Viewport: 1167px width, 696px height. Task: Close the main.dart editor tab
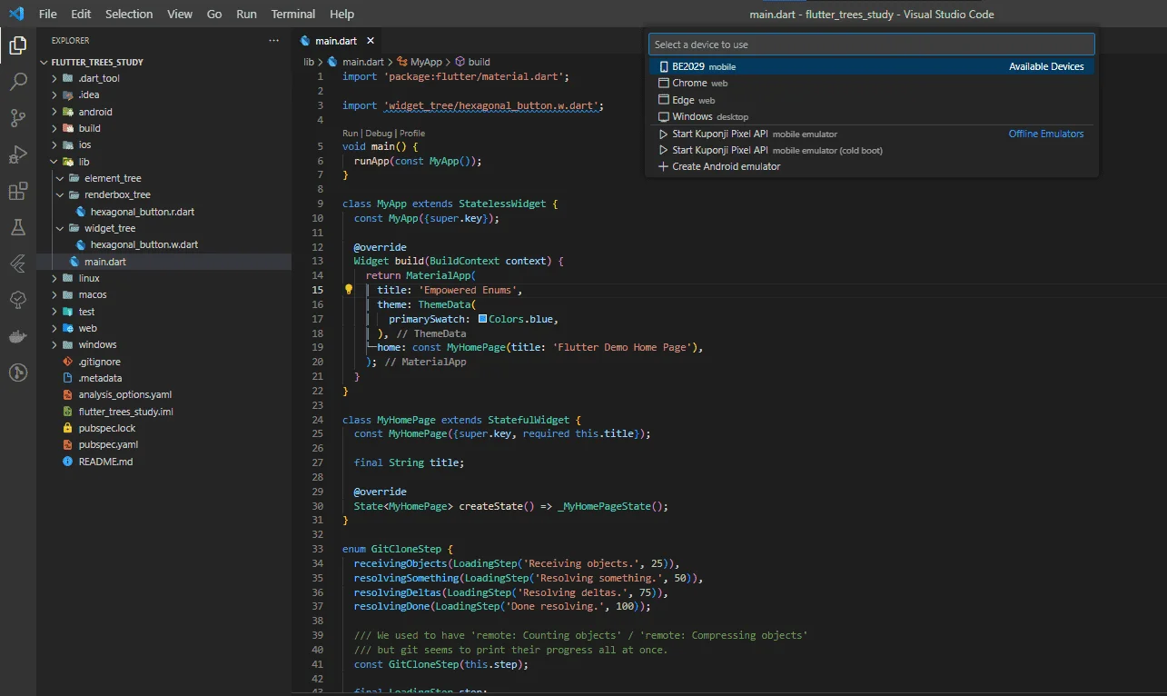click(370, 41)
